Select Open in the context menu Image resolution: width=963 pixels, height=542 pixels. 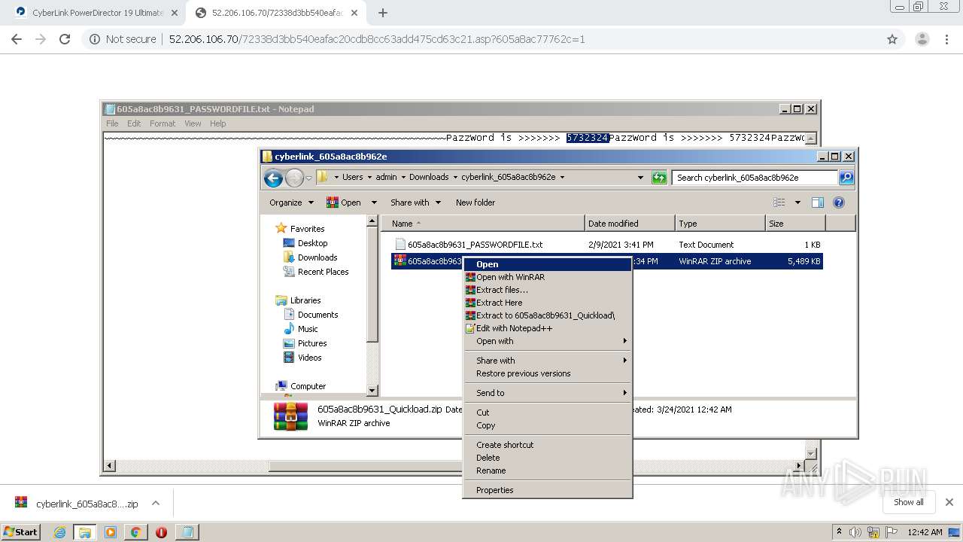[x=547, y=264]
